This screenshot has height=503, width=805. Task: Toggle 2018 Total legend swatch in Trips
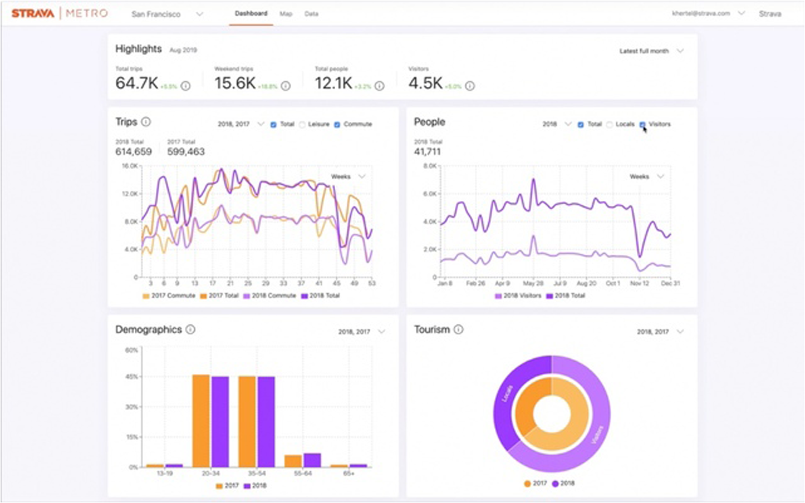pyautogui.click(x=304, y=296)
